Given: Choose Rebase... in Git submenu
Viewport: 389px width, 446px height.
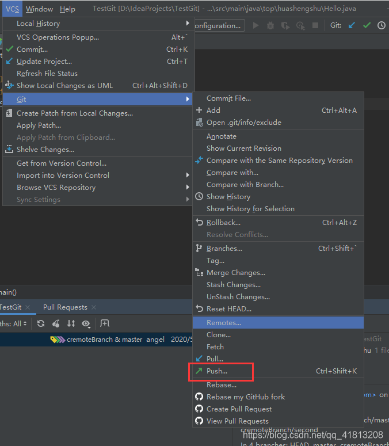Looking at the screenshot, I should tap(279, 385).
